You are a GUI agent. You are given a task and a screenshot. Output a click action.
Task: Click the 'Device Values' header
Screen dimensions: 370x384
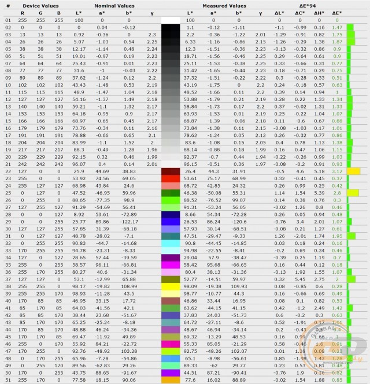click(x=40, y=6)
